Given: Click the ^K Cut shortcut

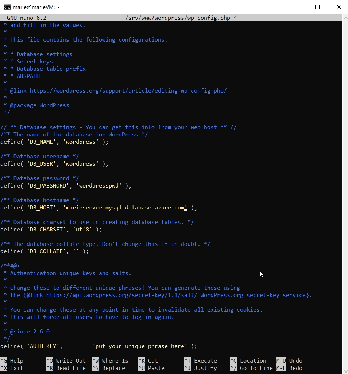Looking at the screenshot, I should (x=148, y=360).
